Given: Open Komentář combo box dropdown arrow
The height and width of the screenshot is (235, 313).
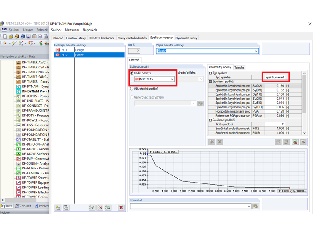Looking at the screenshot, I should click(249, 206).
